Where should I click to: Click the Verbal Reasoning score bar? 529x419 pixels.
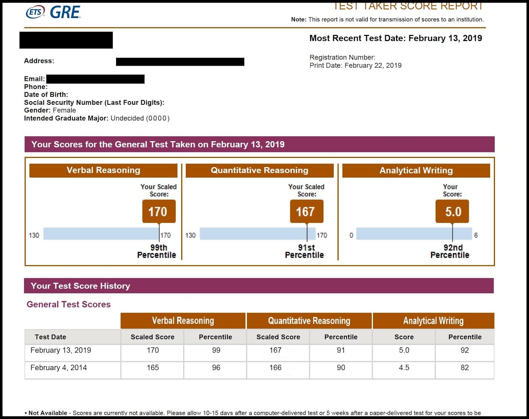tap(101, 234)
